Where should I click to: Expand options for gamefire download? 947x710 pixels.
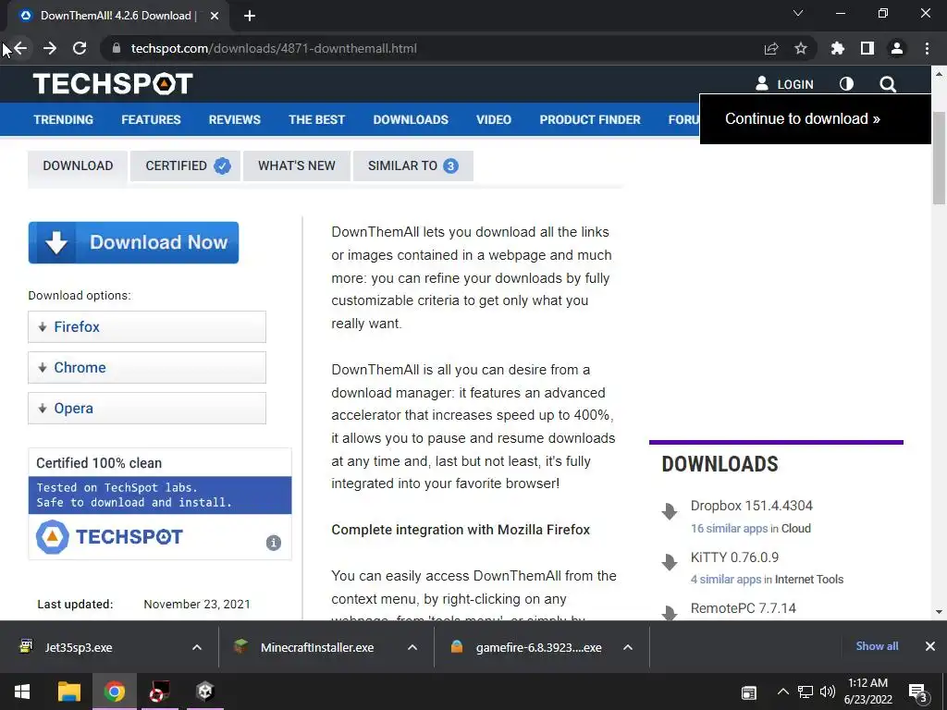[628, 647]
